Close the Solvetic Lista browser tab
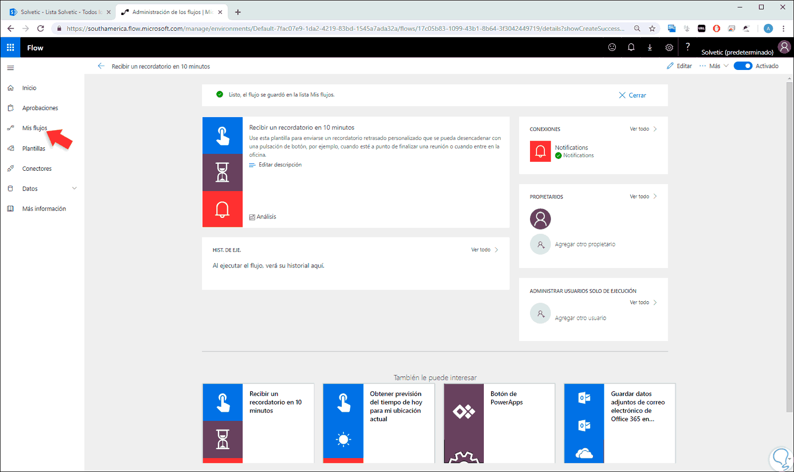 (x=109, y=12)
